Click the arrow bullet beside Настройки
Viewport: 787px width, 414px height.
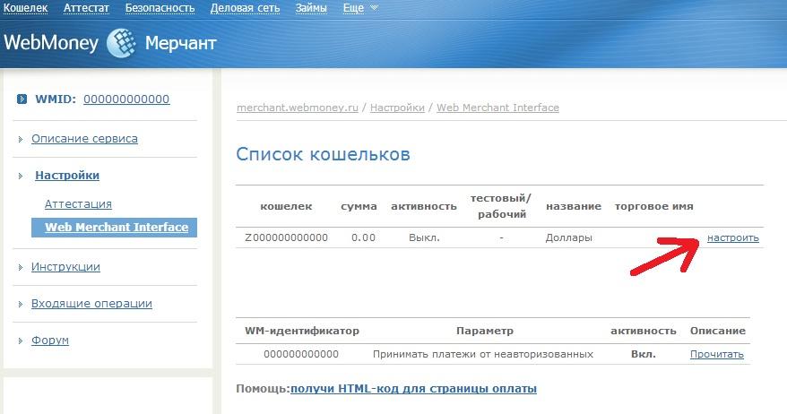(x=20, y=176)
